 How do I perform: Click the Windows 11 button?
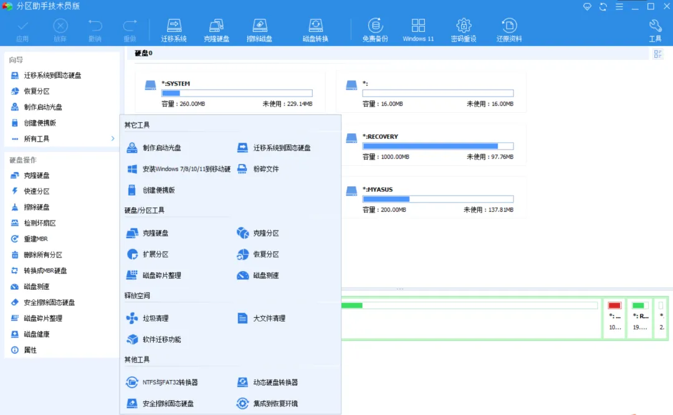tap(418, 27)
